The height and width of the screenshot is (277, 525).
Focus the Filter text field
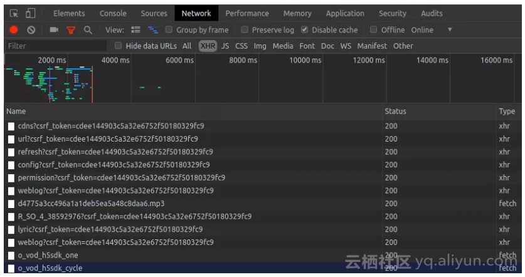point(56,46)
